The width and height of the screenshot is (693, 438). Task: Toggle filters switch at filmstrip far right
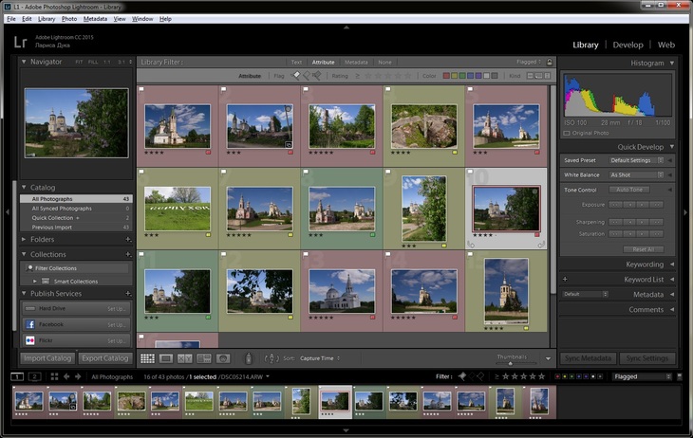[x=680, y=376]
